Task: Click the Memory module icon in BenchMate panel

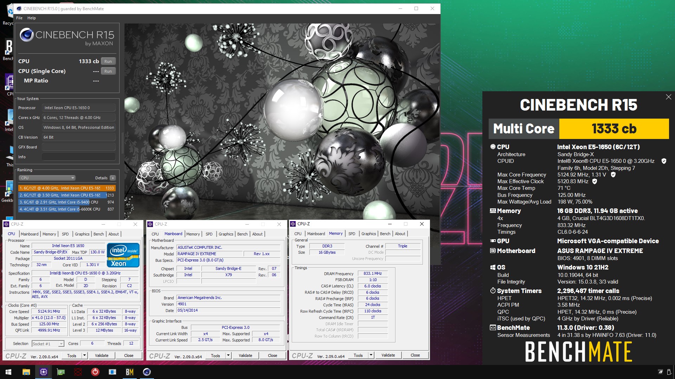Action: 493,211
